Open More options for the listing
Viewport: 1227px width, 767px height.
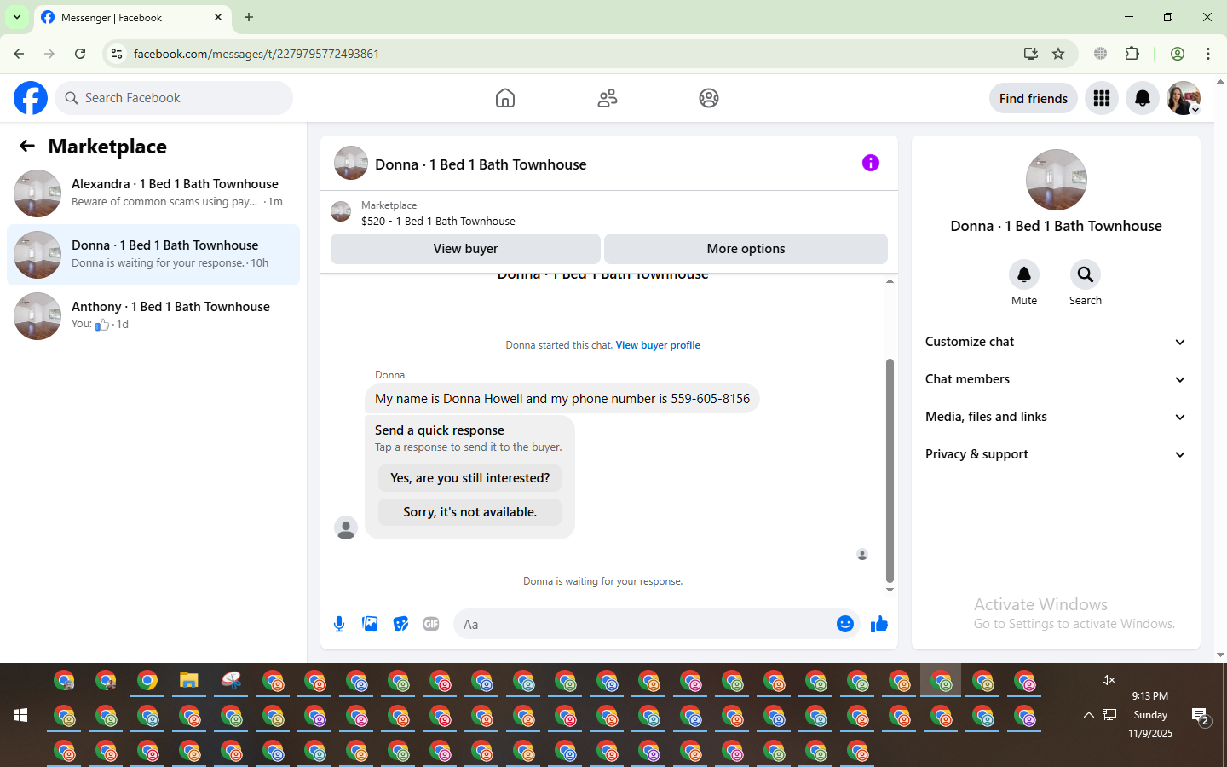[746, 249]
